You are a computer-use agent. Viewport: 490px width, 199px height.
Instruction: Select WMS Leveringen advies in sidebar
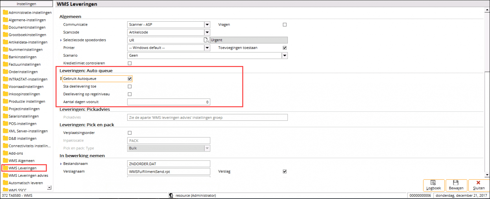click(x=28, y=175)
